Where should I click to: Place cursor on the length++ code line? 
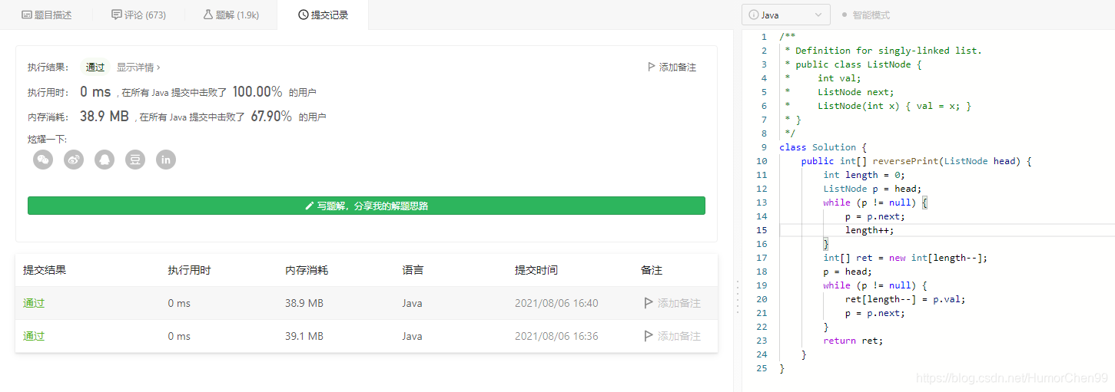click(x=870, y=230)
